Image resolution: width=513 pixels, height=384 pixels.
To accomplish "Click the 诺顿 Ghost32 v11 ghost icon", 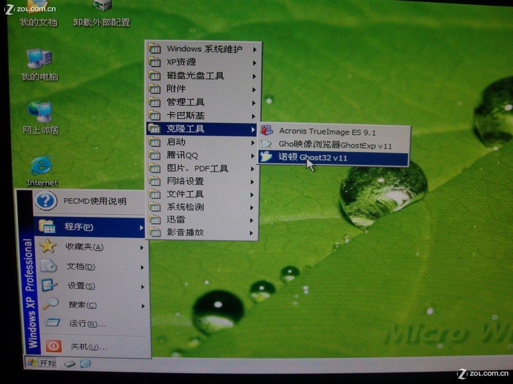I will point(266,157).
